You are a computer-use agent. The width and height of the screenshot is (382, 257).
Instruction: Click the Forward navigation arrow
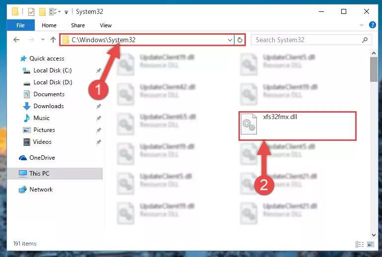click(31, 40)
